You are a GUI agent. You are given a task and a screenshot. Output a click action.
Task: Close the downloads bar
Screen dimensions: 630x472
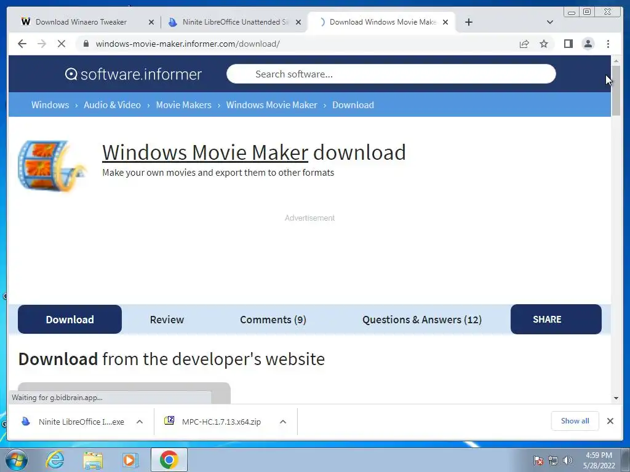pos(610,421)
